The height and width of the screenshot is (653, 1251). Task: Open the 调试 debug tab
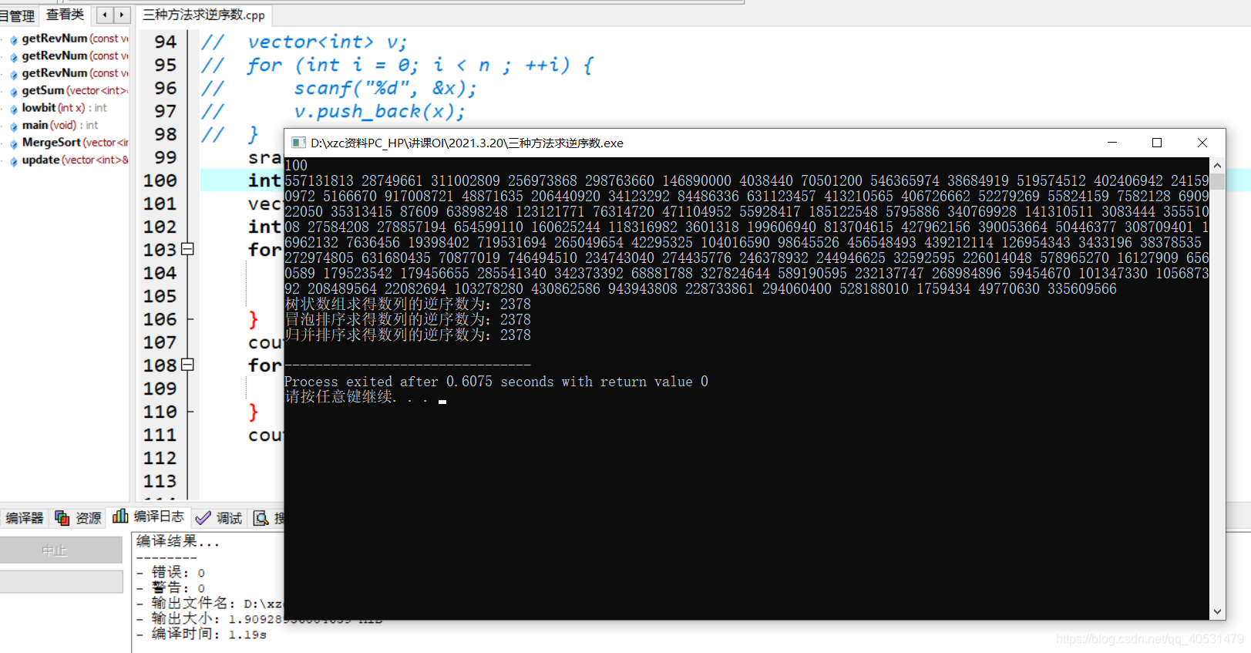click(220, 518)
